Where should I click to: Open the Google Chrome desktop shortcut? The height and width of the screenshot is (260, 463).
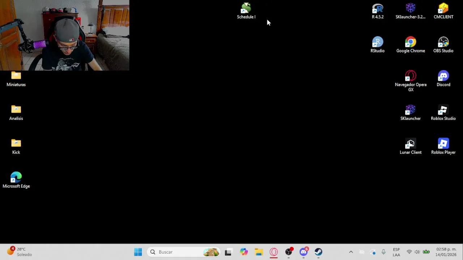click(411, 45)
